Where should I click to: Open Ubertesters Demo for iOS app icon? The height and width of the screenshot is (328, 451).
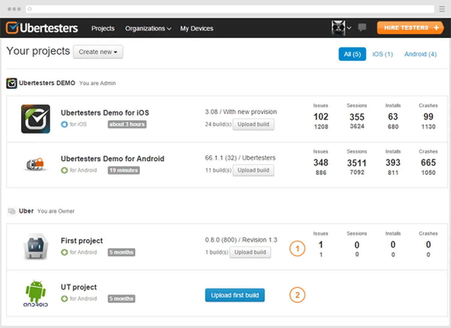(x=36, y=119)
